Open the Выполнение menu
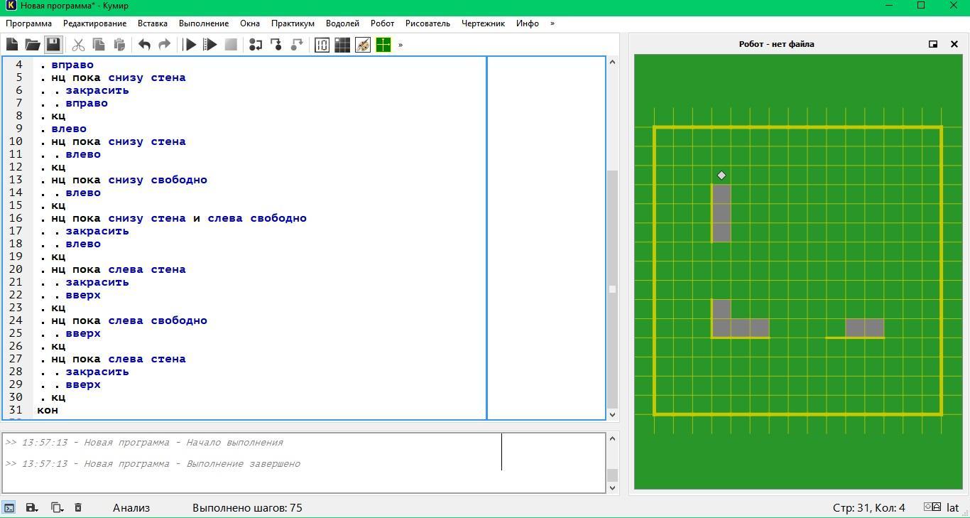Viewport: 970px width, 518px height. click(204, 23)
